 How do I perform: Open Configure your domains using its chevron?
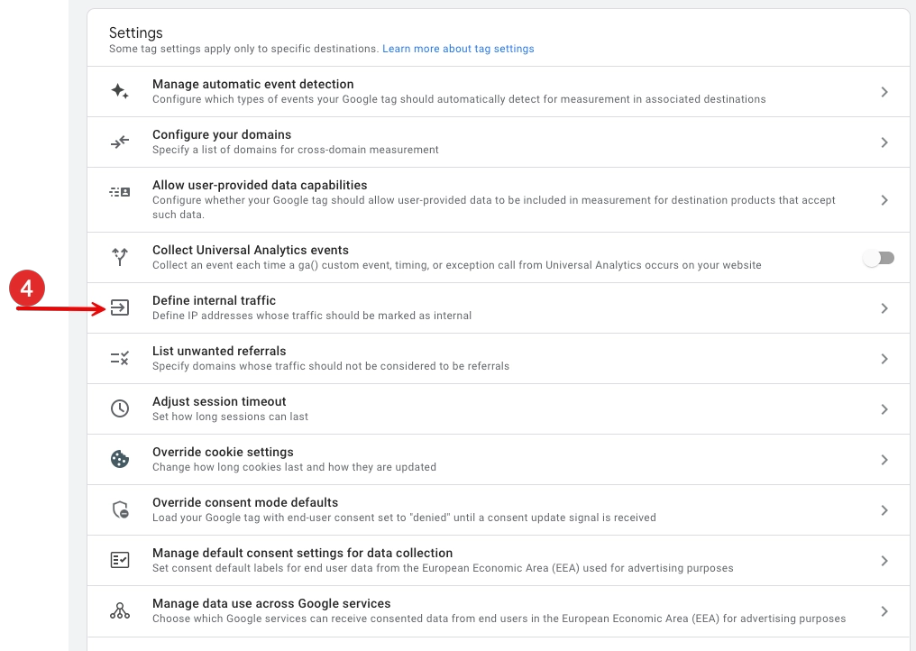(884, 142)
